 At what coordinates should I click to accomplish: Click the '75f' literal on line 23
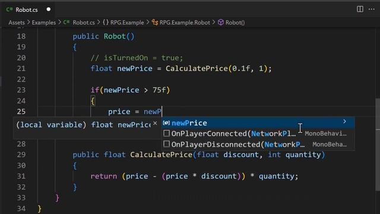pyautogui.click(x=159, y=90)
